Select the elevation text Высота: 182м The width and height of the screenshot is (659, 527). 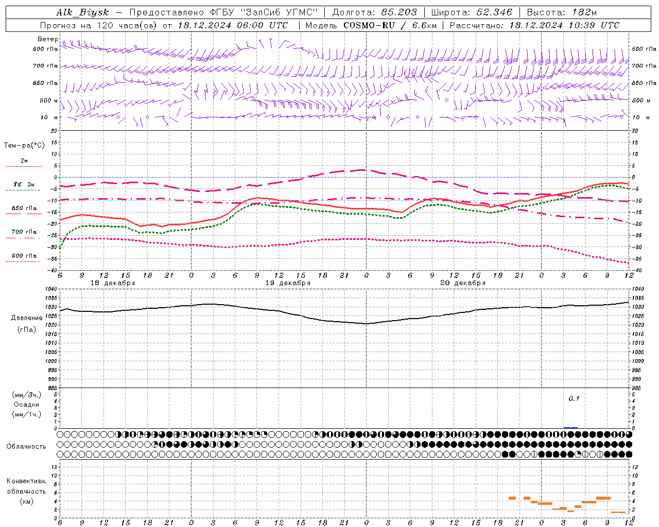click(562, 12)
